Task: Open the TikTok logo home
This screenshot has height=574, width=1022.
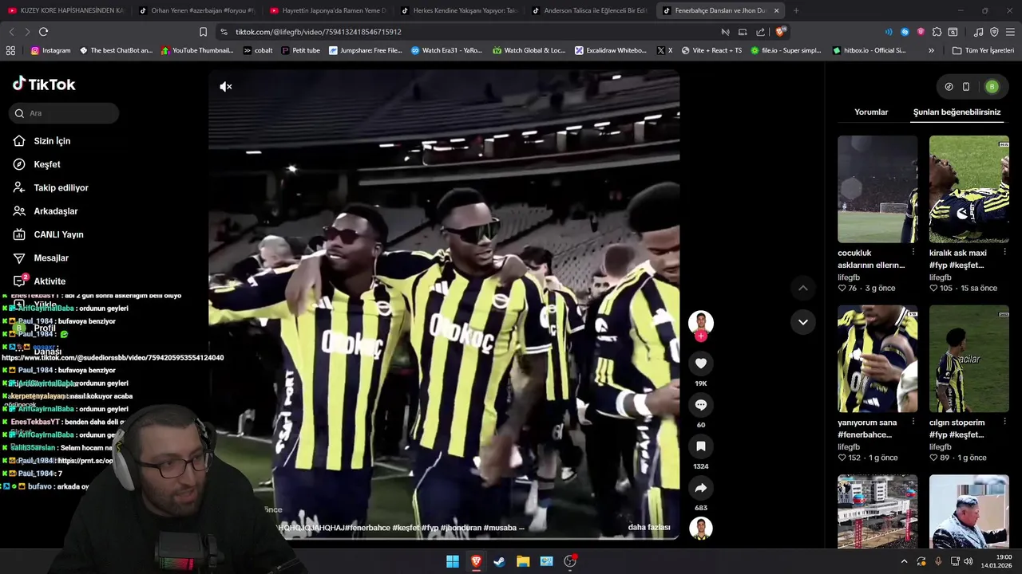Action: click(x=45, y=84)
